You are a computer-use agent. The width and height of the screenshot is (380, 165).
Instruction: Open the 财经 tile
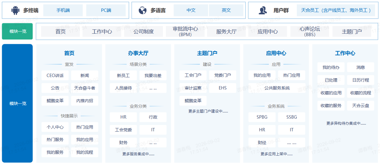point(262,143)
